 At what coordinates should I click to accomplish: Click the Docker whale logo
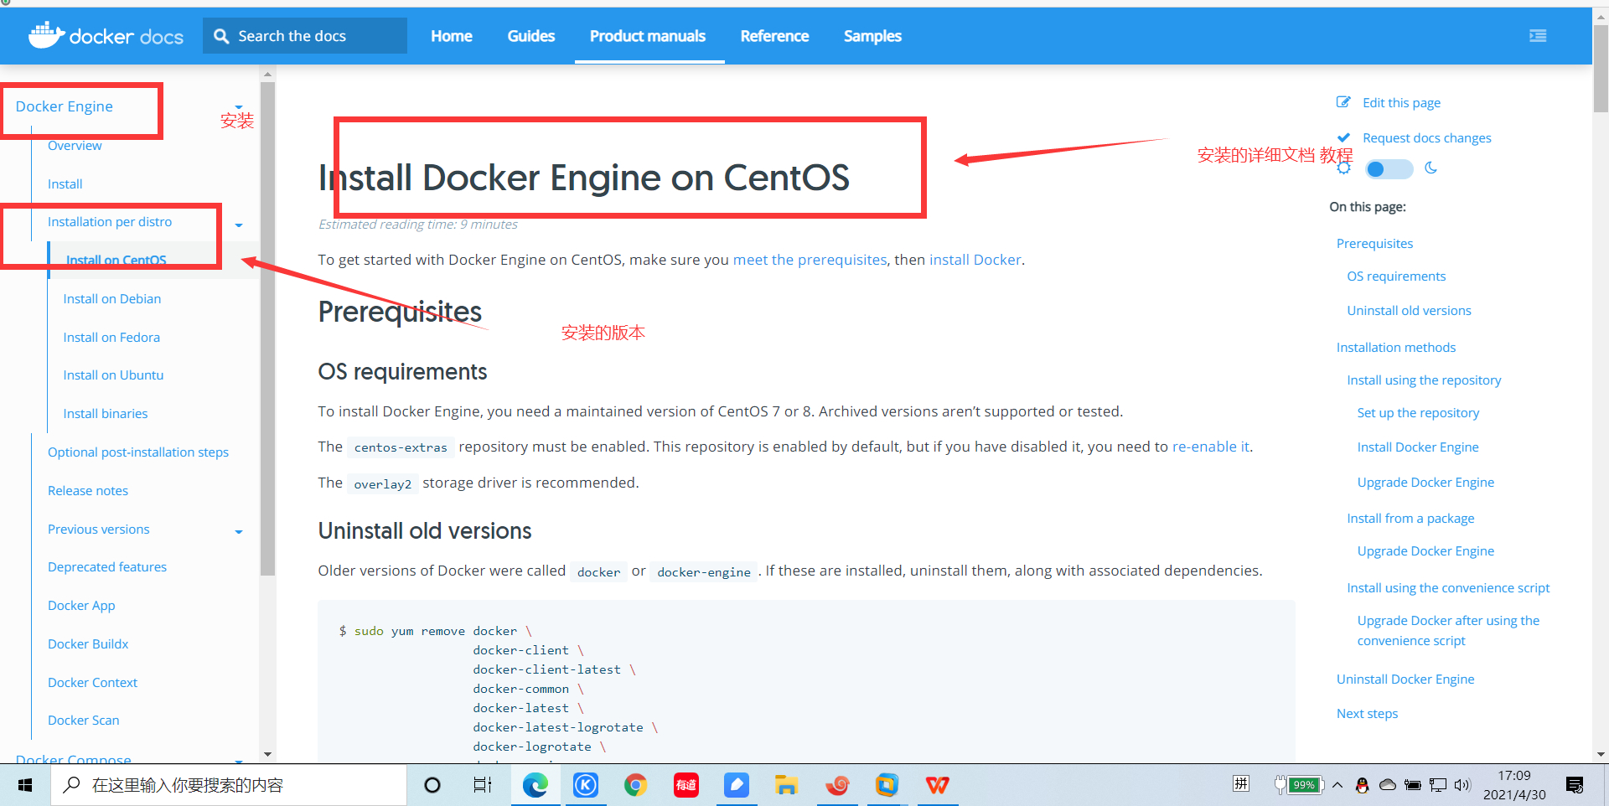click(46, 35)
